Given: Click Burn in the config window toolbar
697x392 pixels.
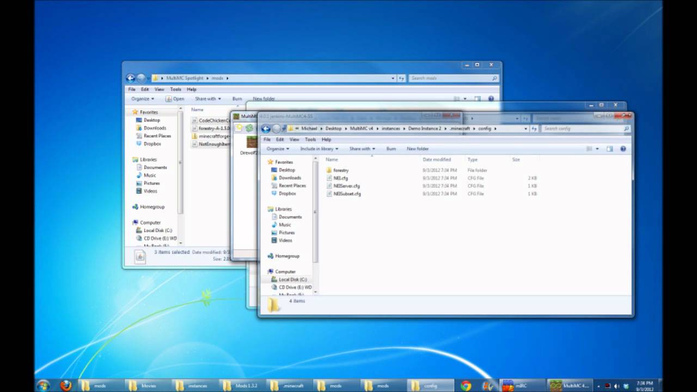Looking at the screenshot, I should click(x=391, y=149).
